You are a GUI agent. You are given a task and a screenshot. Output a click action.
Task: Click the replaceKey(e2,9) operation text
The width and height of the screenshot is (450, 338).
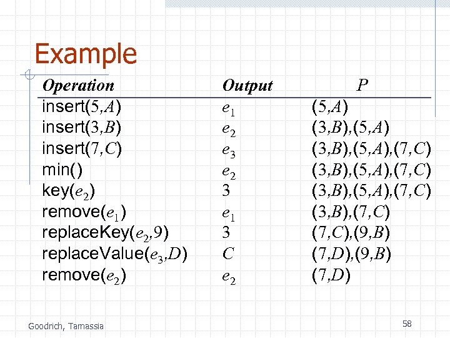105,233
